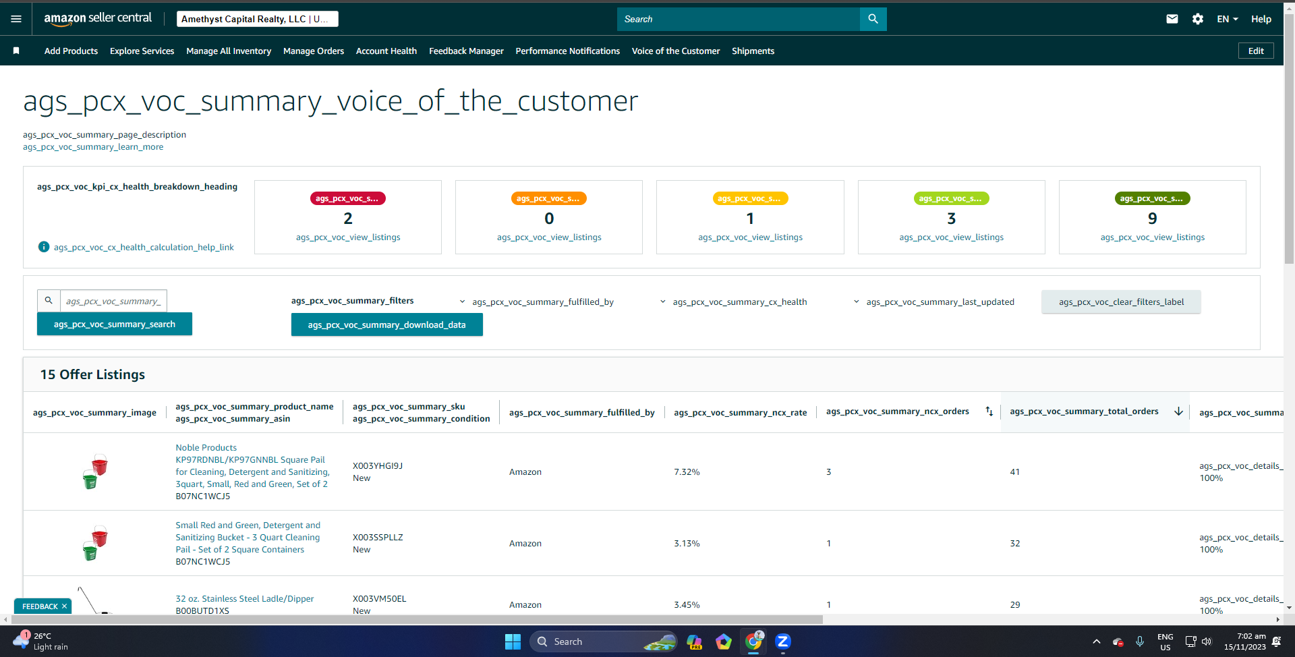Click the Edit button in nav bar
Screen dimensions: 1295x657
(x=1256, y=51)
